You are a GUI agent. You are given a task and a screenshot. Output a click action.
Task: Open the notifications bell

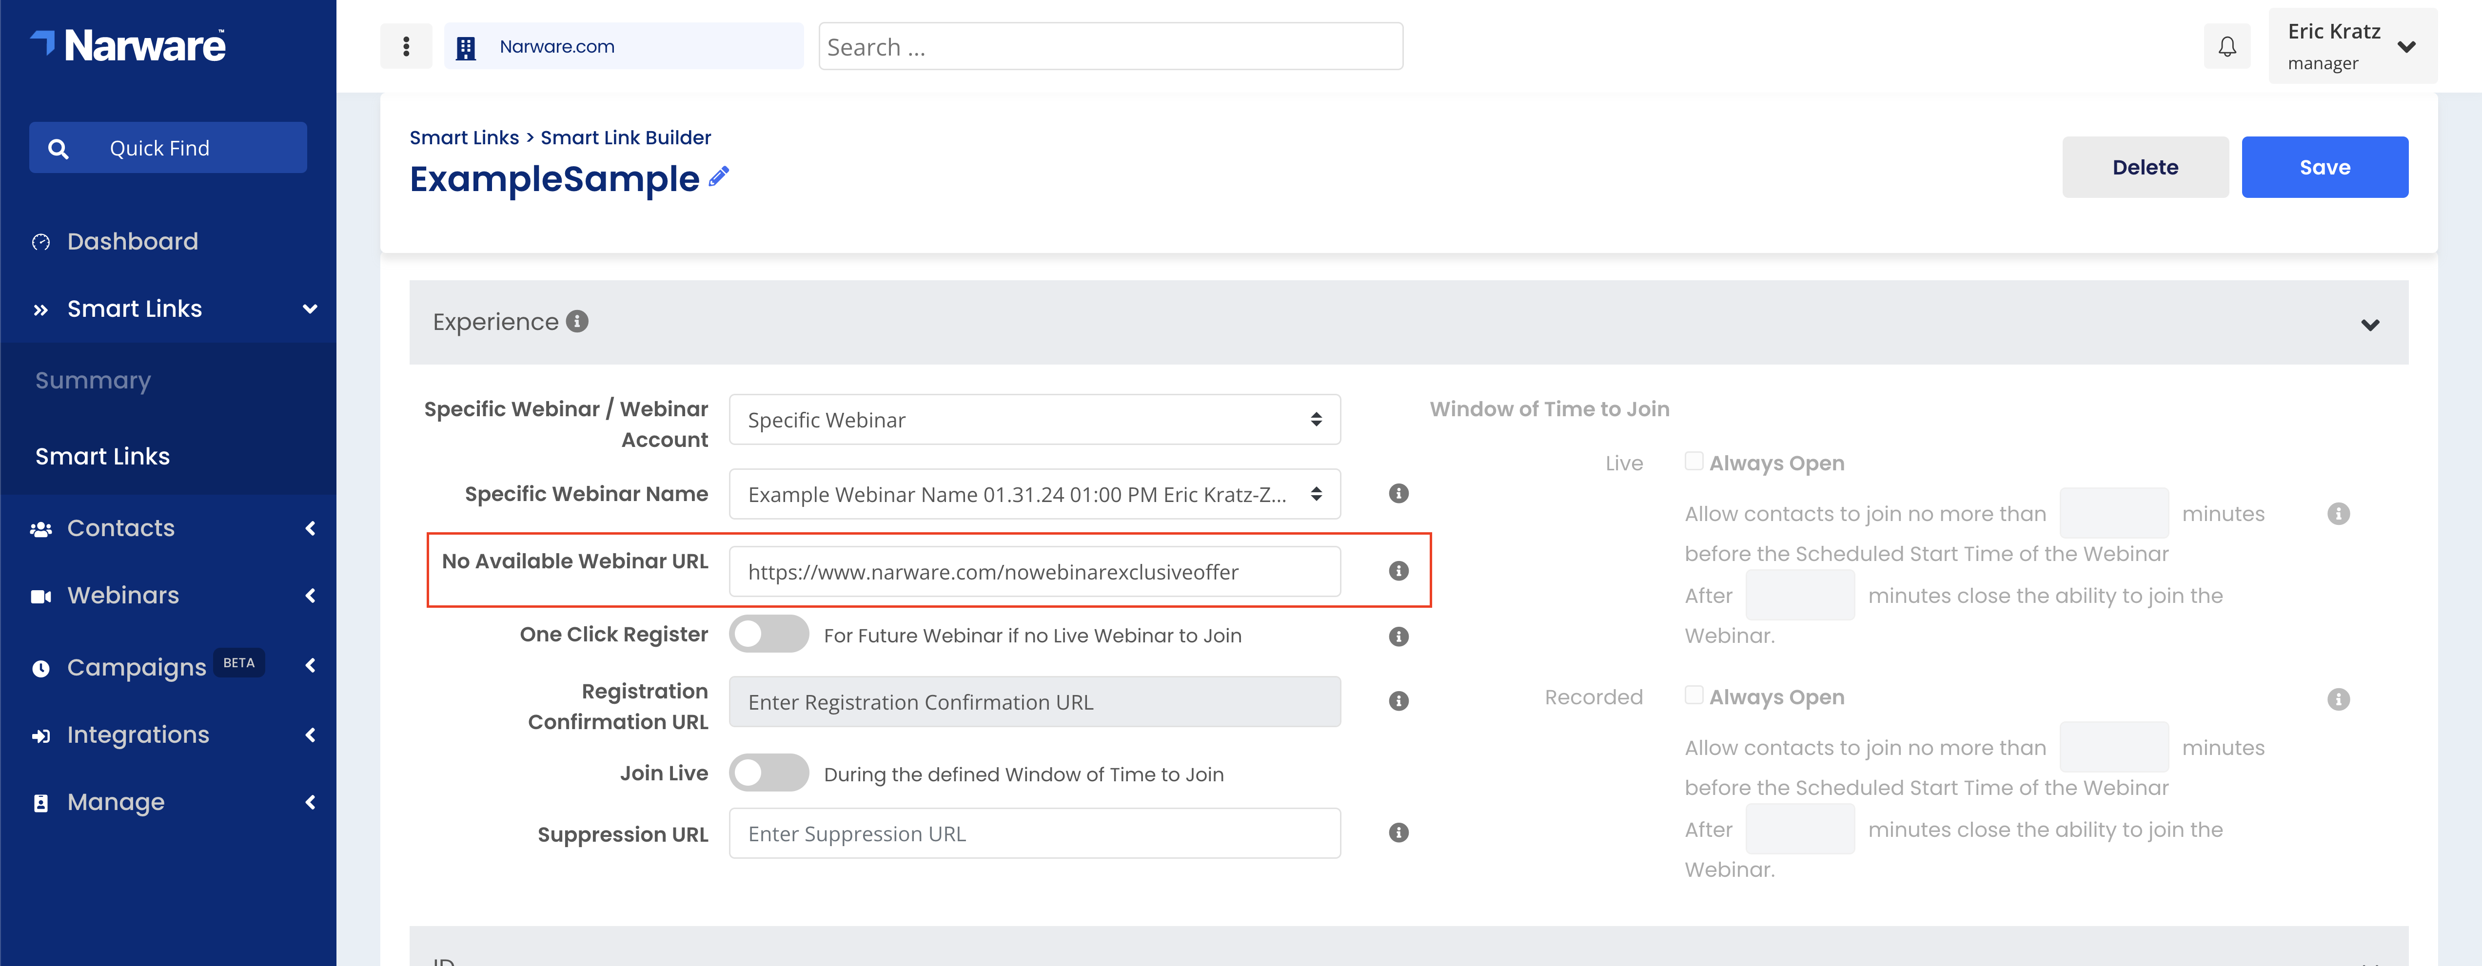[2226, 46]
